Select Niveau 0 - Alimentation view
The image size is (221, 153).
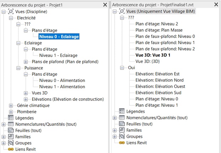tap(62, 81)
